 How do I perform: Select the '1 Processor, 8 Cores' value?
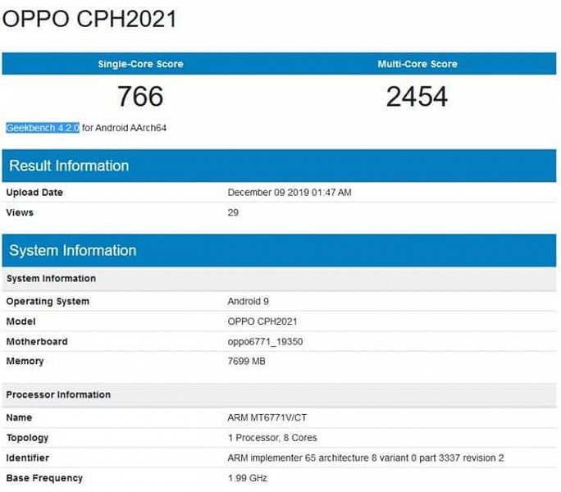pos(272,438)
